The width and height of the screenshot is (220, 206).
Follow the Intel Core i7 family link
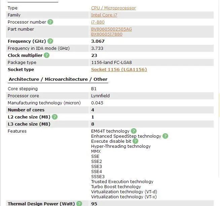[x=104, y=15]
